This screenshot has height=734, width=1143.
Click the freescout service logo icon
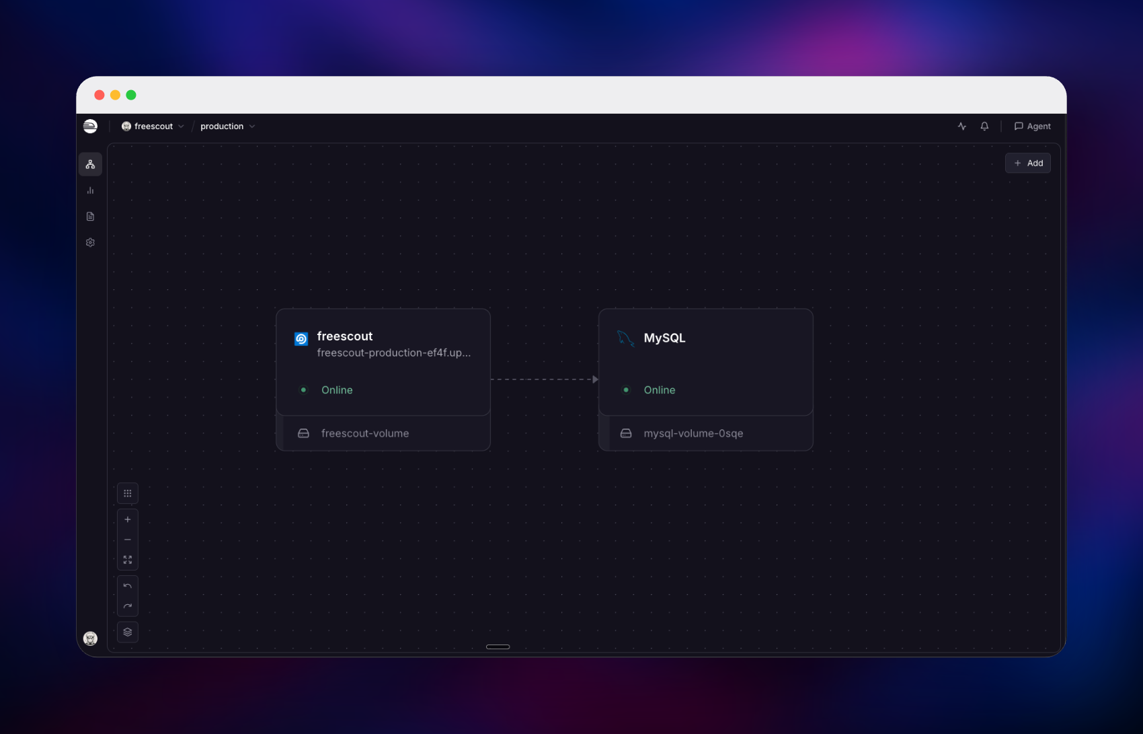pos(301,339)
